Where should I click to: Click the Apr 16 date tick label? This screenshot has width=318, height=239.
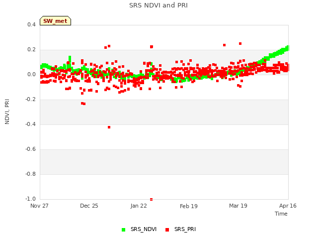pos(288,206)
